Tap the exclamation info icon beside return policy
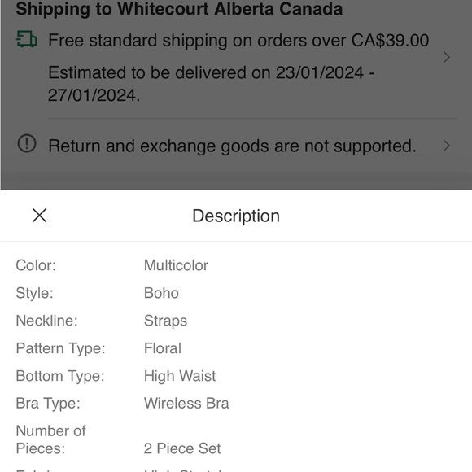The width and height of the screenshot is (472, 472). (x=27, y=143)
